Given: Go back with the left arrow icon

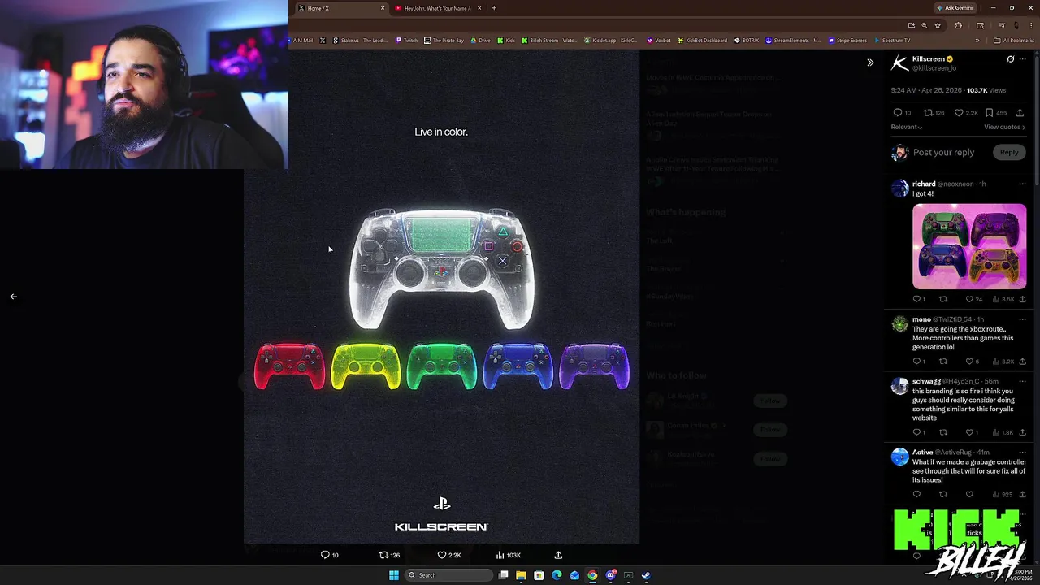Looking at the screenshot, I should [x=13, y=297].
